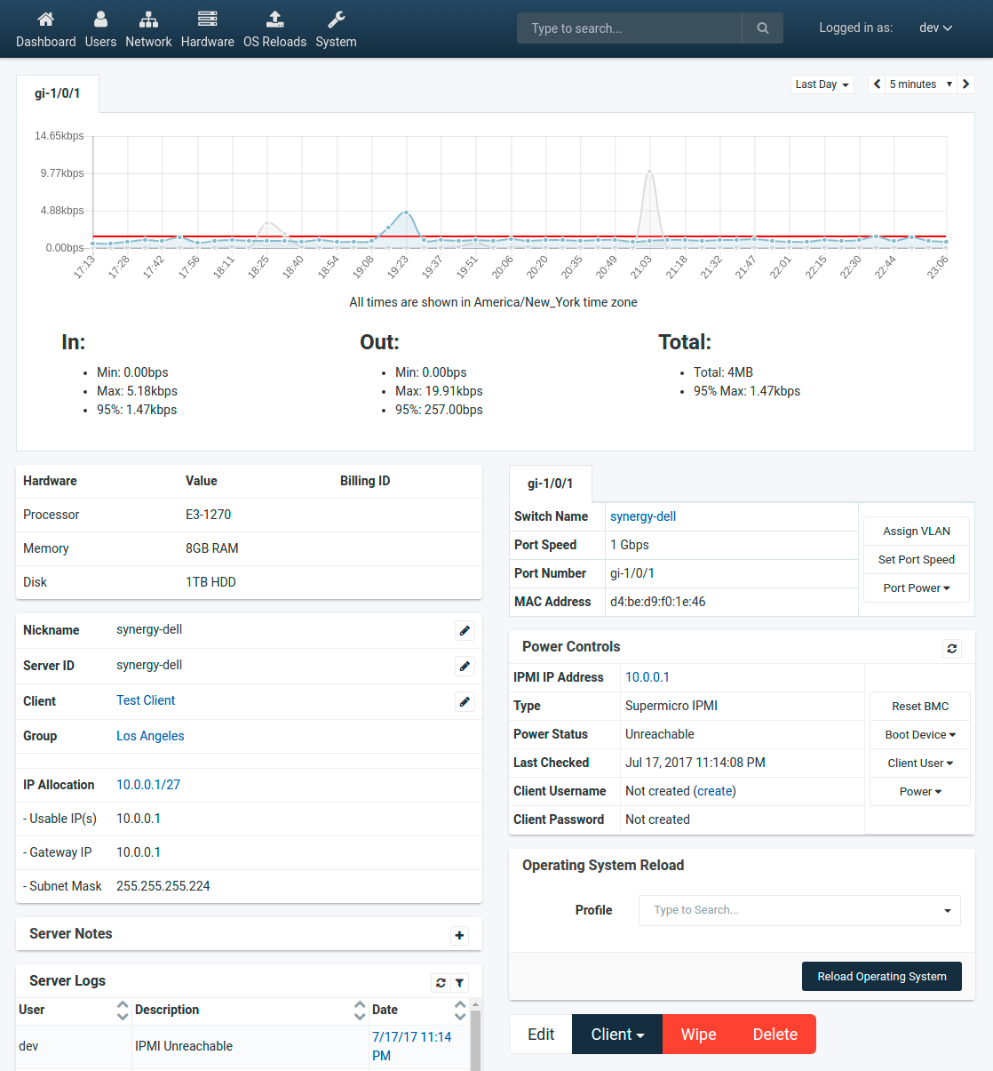
Task: Go to previous graph time interval
Action: coord(878,84)
